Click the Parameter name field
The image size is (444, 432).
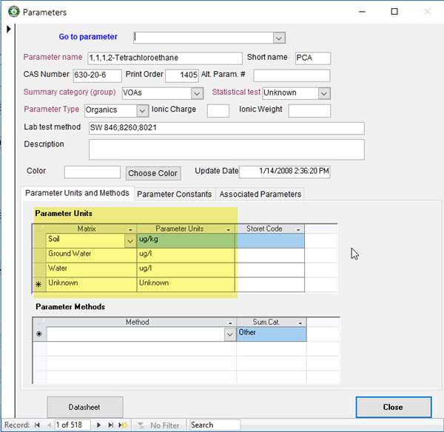165,58
